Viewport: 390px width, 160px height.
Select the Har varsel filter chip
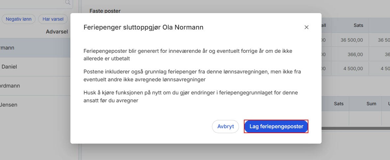[x=53, y=19]
